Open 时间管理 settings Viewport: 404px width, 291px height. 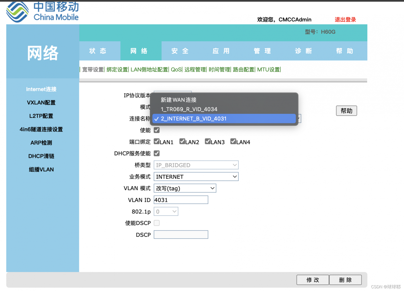(219, 70)
